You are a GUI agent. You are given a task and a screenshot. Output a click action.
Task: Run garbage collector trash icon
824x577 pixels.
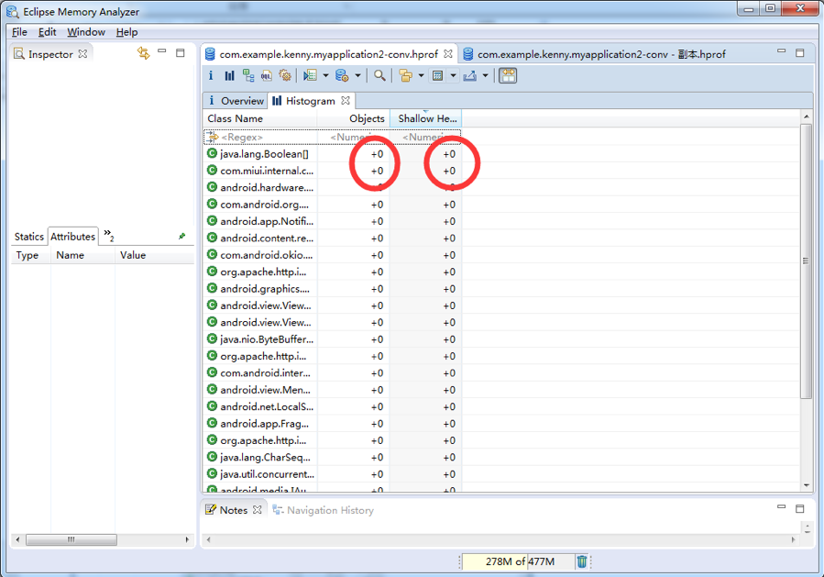(x=582, y=561)
